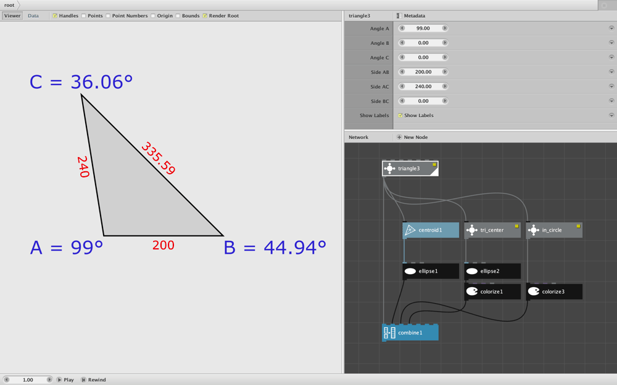617x385 pixels.
Task: Click the Angle B value field
Action: (423, 43)
